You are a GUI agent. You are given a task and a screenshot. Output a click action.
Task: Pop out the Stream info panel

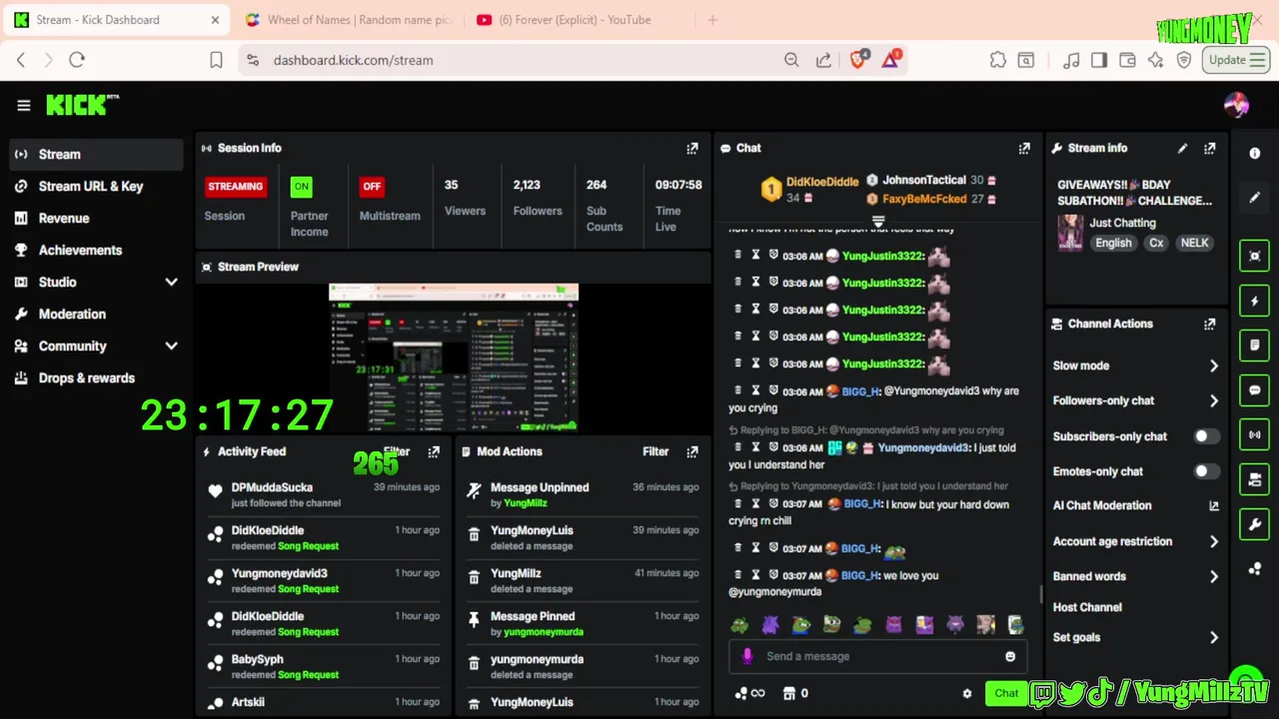[1210, 148]
